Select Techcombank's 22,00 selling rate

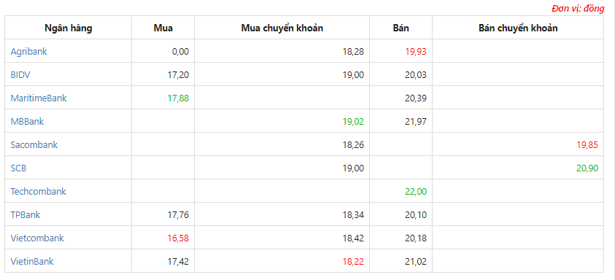(x=416, y=192)
